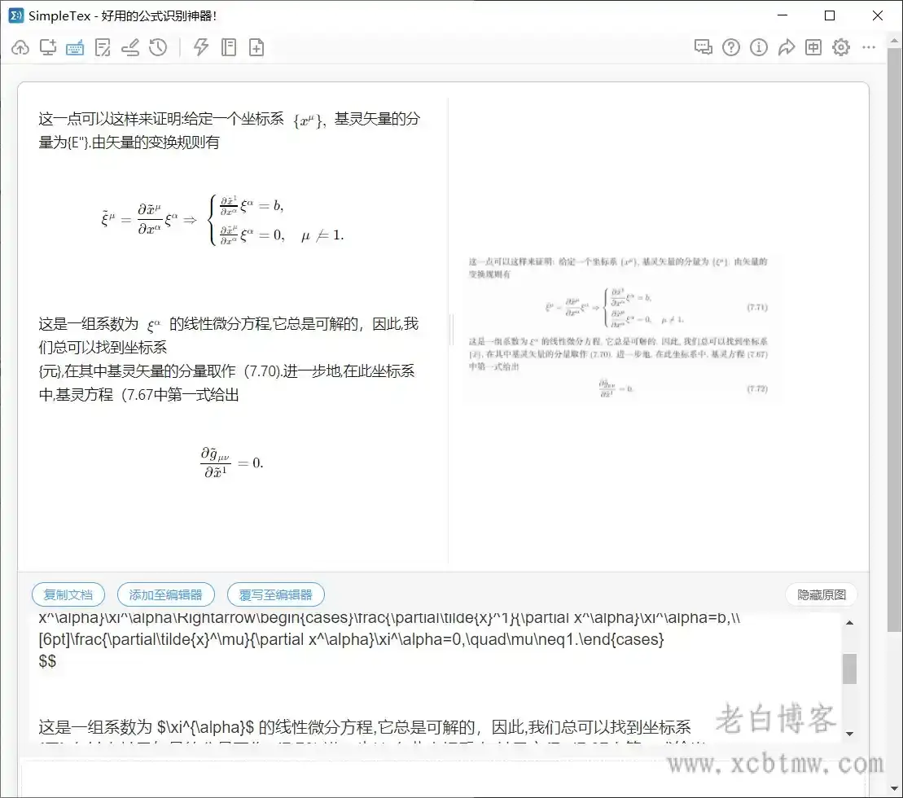
Task: Open the formula library notebook icon
Action: point(229,47)
